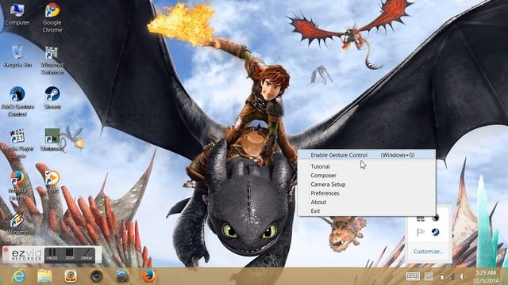
Task: Open the network signal tray icon
Action: click(452, 276)
